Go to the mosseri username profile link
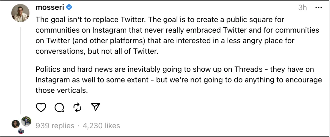The height and width of the screenshot is (137, 330). (50, 8)
